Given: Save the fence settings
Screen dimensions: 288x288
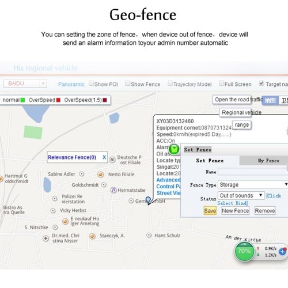Looking at the screenshot, I should [210, 211].
